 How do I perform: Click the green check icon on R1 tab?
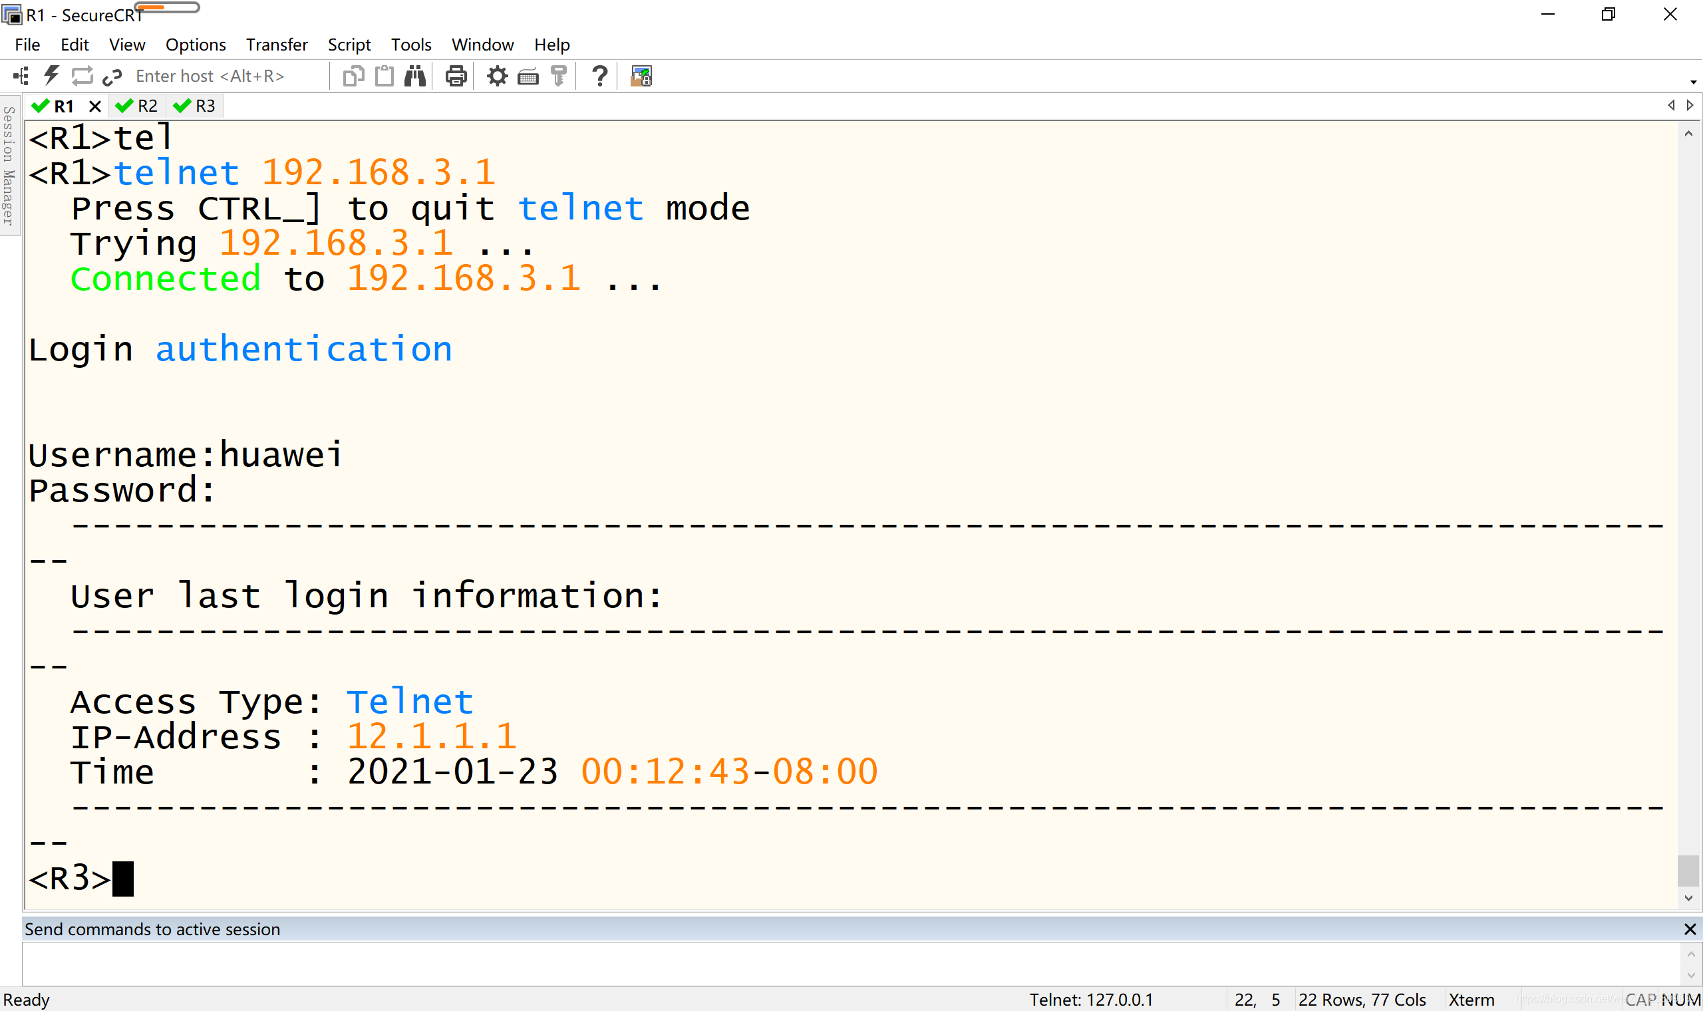point(40,106)
